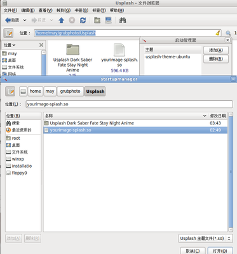Select 文件系统 in file dialog places
Screen dimensions: 237x254
[23, 152]
